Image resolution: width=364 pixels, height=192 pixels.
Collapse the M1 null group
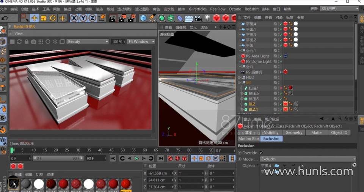click(x=239, y=83)
